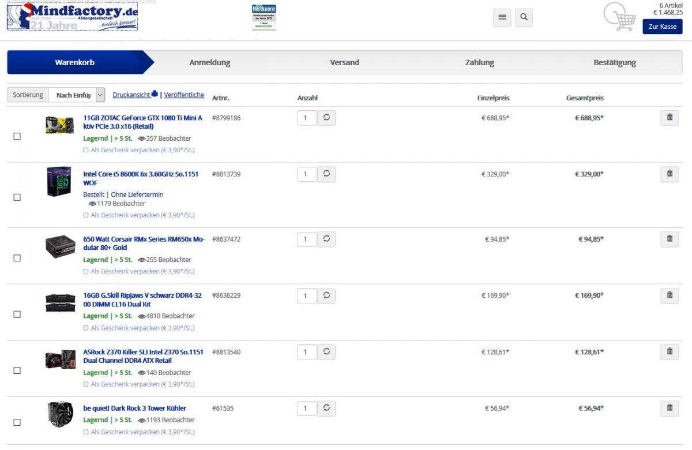This screenshot has width=692, height=450.
Task: Select the Intel Core i5 8600K row checkbox
Action: click(17, 197)
